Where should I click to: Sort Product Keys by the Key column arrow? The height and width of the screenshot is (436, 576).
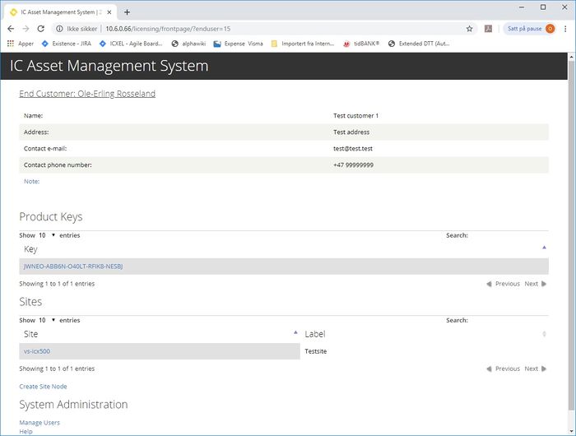pyautogui.click(x=544, y=248)
